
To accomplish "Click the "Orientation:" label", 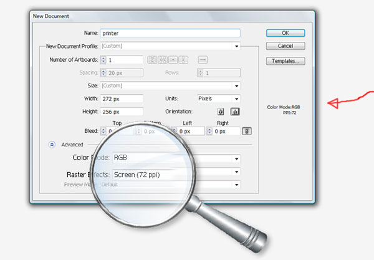I will (179, 112).
